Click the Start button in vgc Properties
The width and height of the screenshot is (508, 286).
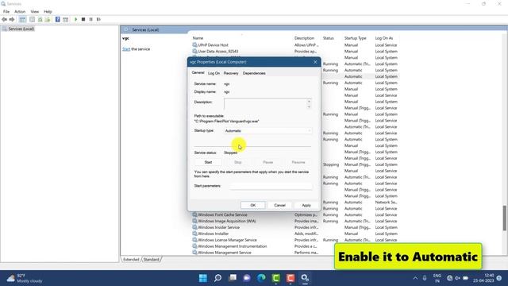208,162
